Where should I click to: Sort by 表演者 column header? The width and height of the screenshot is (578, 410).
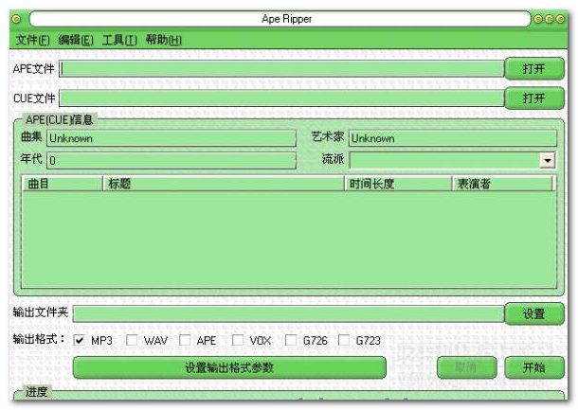[x=503, y=184]
